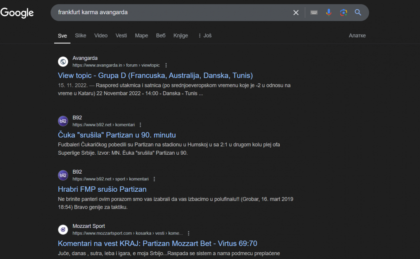Submit search with the magnifying glass icon
Screen dimensions: 420x259
[358, 12]
